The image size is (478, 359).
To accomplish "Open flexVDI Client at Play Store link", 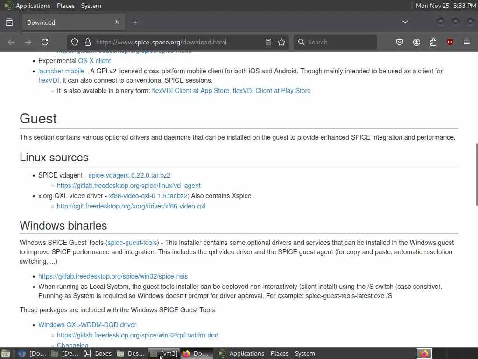I will [272, 91].
